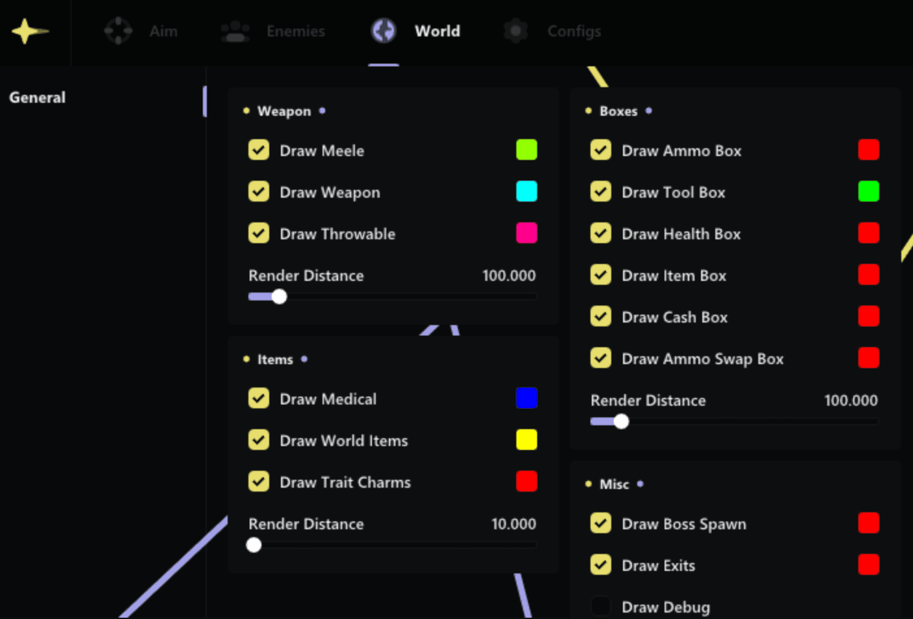913x619 pixels.
Task: Enable the Draw Debug checkbox
Action: coord(601,606)
